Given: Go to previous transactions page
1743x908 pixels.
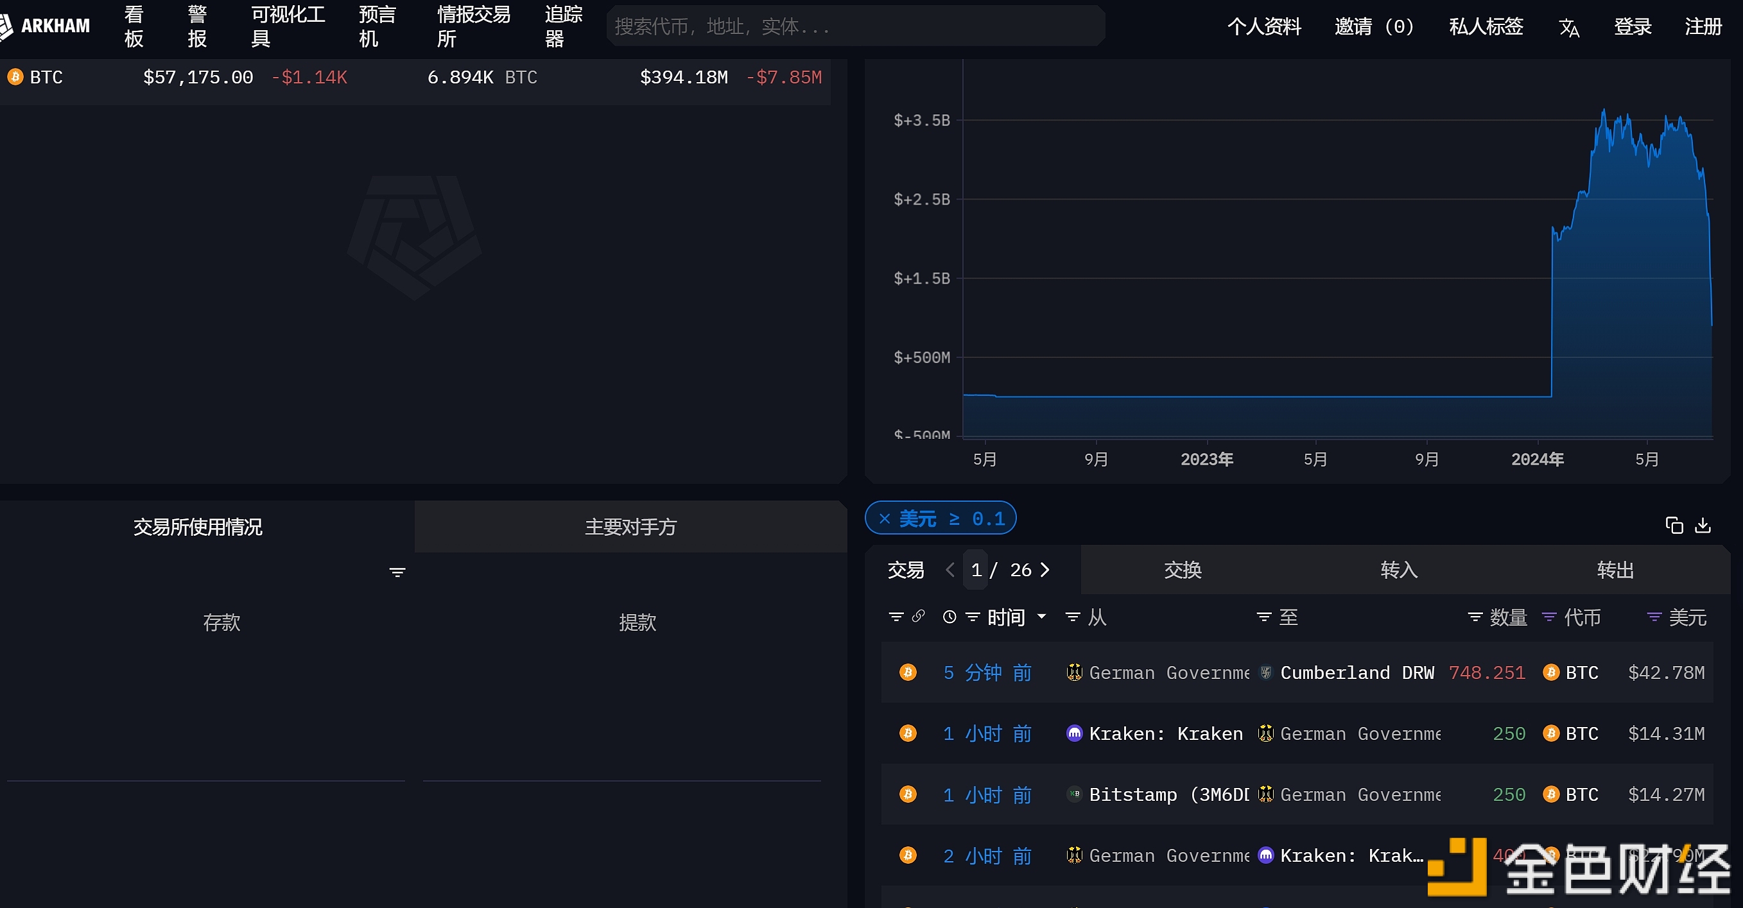Looking at the screenshot, I should (950, 570).
